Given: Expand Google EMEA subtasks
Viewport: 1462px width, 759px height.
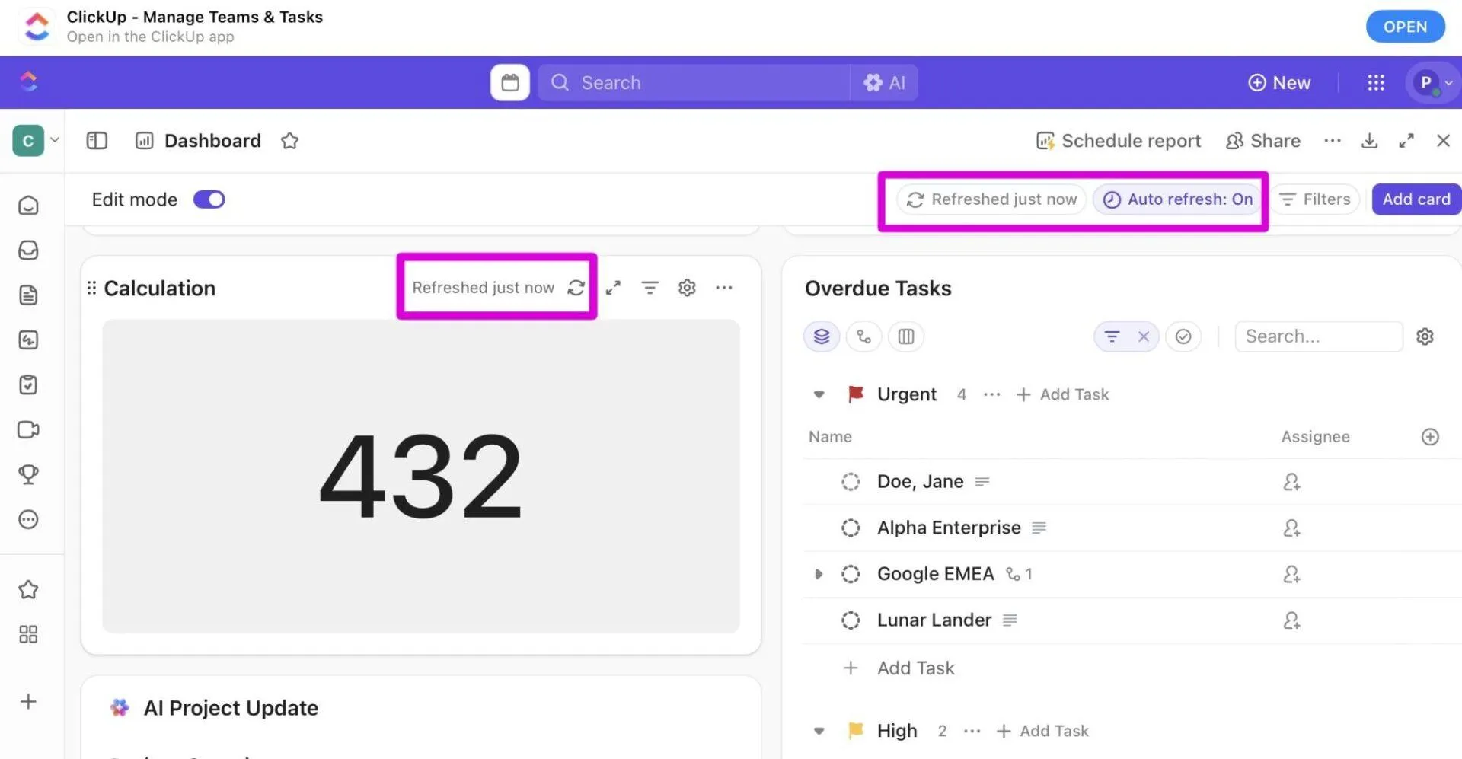Looking at the screenshot, I should (819, 574).
